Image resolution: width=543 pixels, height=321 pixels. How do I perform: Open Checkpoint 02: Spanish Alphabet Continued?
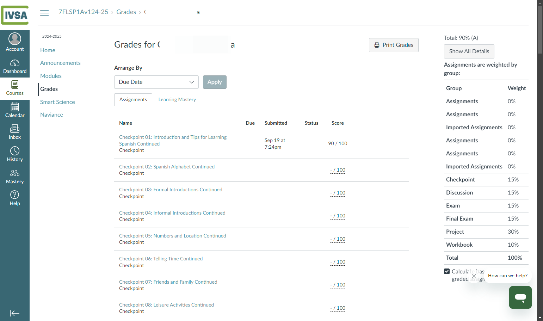[x=167, y=167]
